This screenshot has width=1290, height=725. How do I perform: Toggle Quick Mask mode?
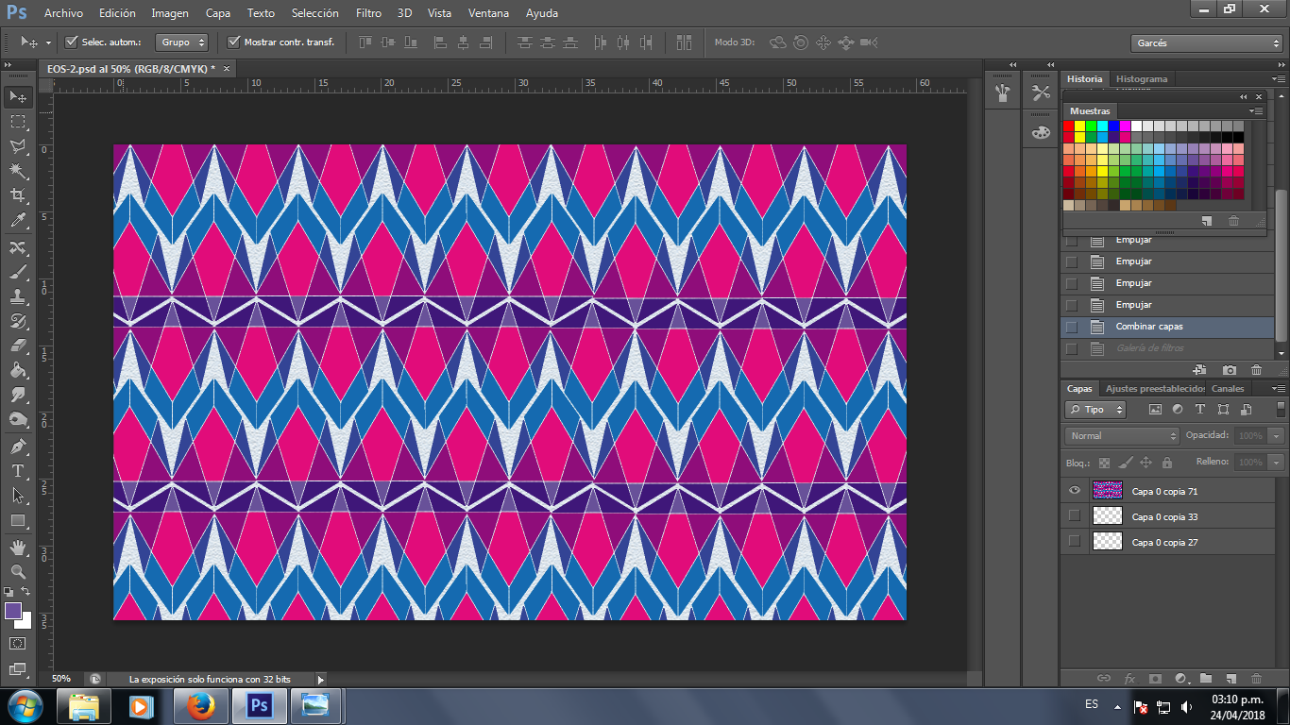point(18,643)
